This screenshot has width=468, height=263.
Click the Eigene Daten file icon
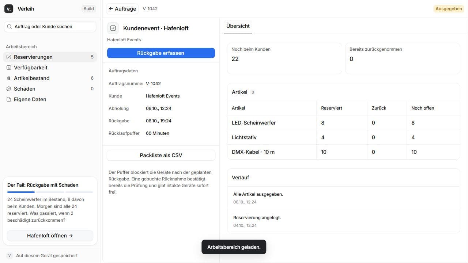9,99
